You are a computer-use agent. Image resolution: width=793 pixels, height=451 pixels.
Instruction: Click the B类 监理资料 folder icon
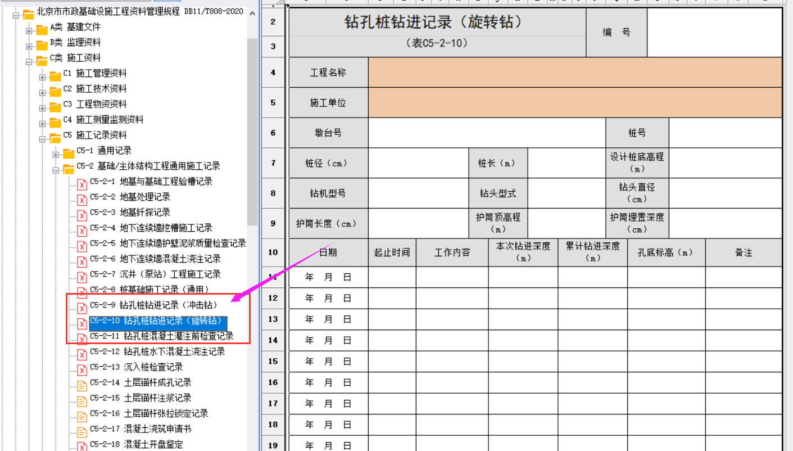pos(42,44)
